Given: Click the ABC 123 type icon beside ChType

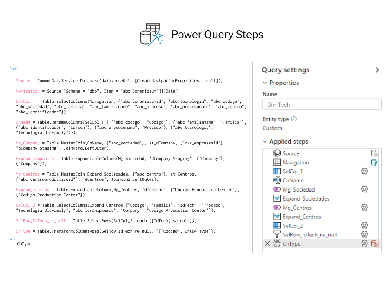Looking at the screenshot, I should [277, 243].
